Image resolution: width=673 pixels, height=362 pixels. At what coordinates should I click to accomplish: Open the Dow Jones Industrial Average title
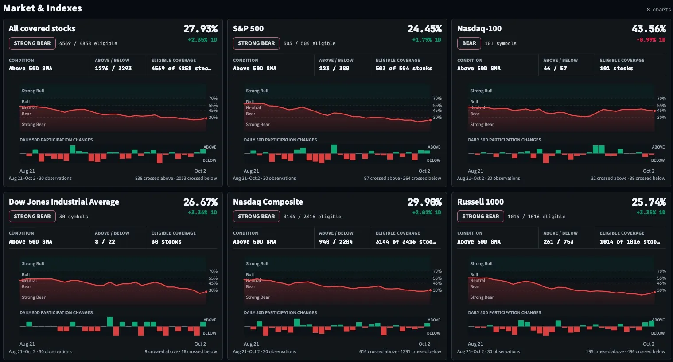click(x=64, y=202)
